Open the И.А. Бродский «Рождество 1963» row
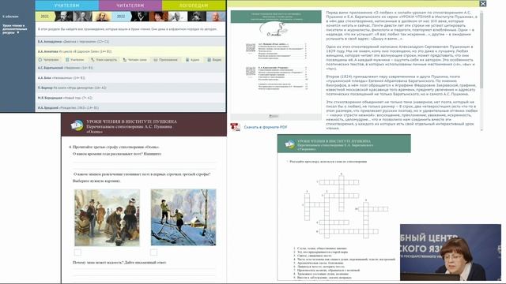Image resolution: width=506 pixels, height=284 pixels. 130,107
